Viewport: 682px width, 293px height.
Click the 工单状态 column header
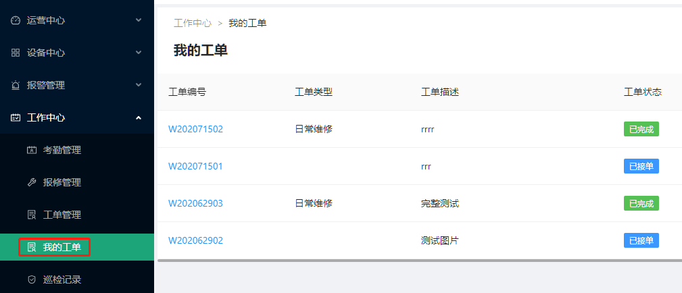642,92
